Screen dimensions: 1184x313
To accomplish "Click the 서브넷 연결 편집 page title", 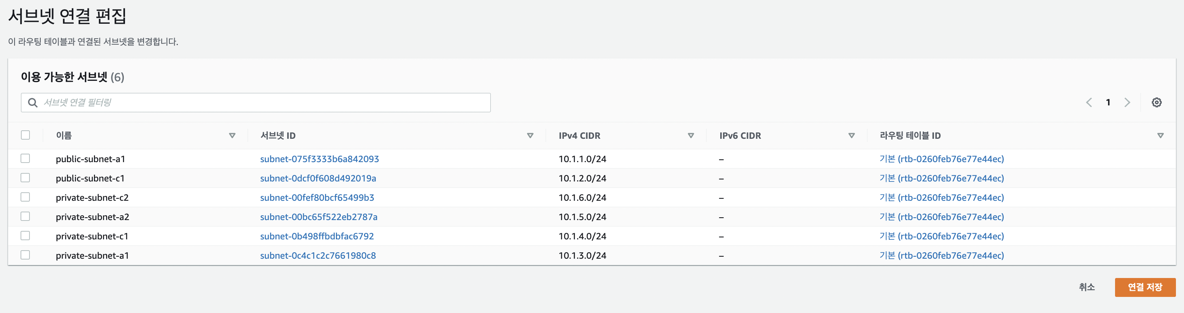I will (x=67, y=16).
